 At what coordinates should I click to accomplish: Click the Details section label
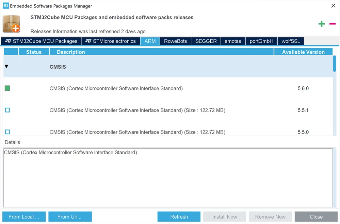[x=12, y=142]
